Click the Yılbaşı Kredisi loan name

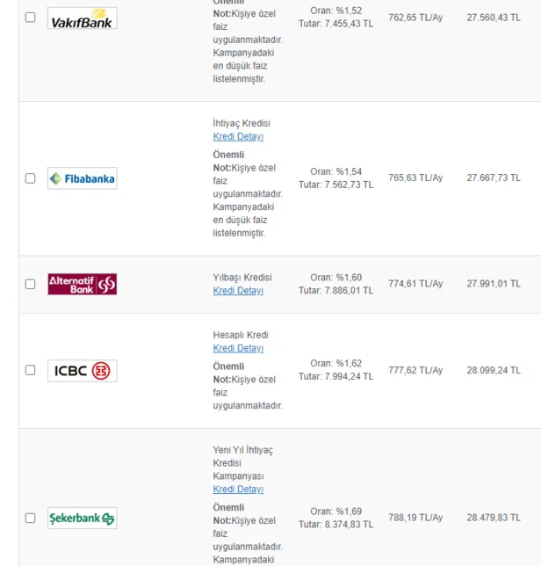pos(242,278)
